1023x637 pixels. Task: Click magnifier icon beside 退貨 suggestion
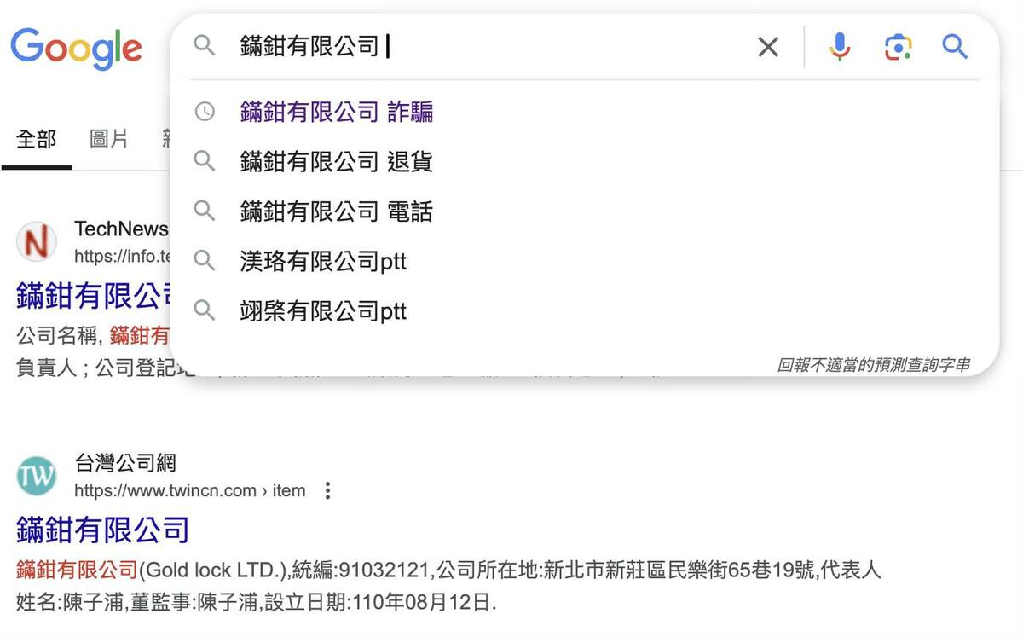(x=205, y=160)
